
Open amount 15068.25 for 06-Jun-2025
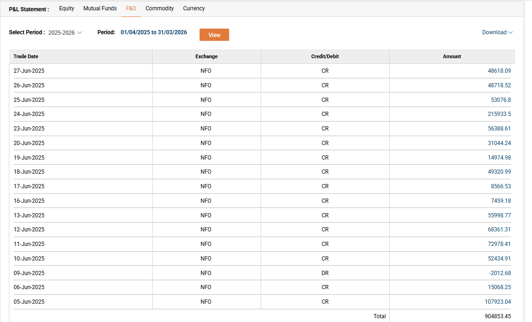(499, 287)
